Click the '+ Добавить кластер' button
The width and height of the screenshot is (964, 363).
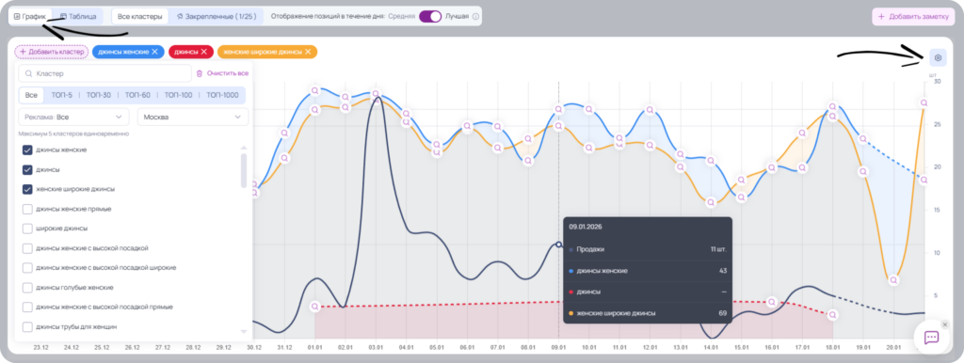(x=52, y=52)
